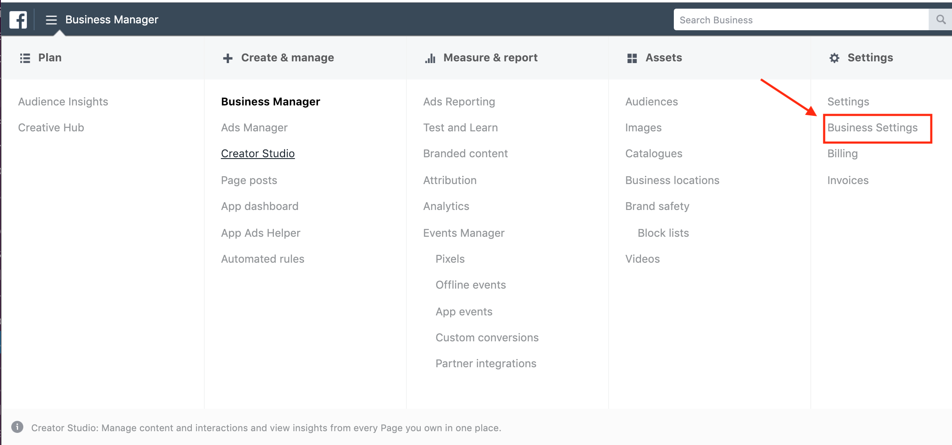Viewport: 952px width, 445px height.
Task: Open Catalogues
Action: (x=654, y=153)
